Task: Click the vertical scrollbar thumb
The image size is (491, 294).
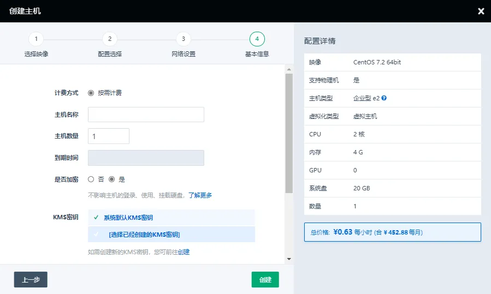Action: pos(289,134)
